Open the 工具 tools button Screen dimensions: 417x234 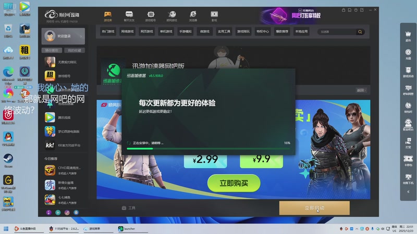[129, 208]
